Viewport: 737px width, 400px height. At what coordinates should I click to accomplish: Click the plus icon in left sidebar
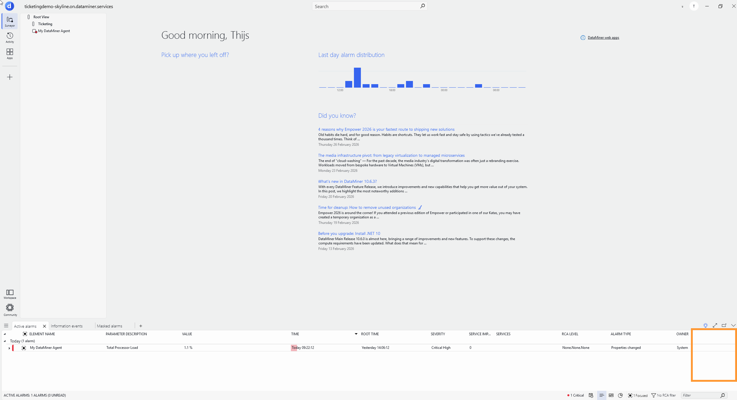coord(10,77)
